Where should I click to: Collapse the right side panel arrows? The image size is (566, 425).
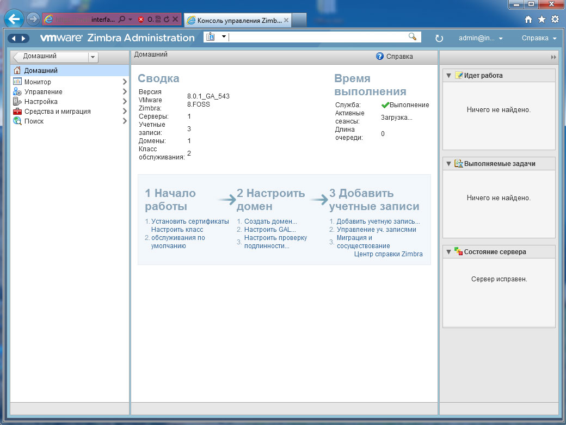click(x=553, y=57)
